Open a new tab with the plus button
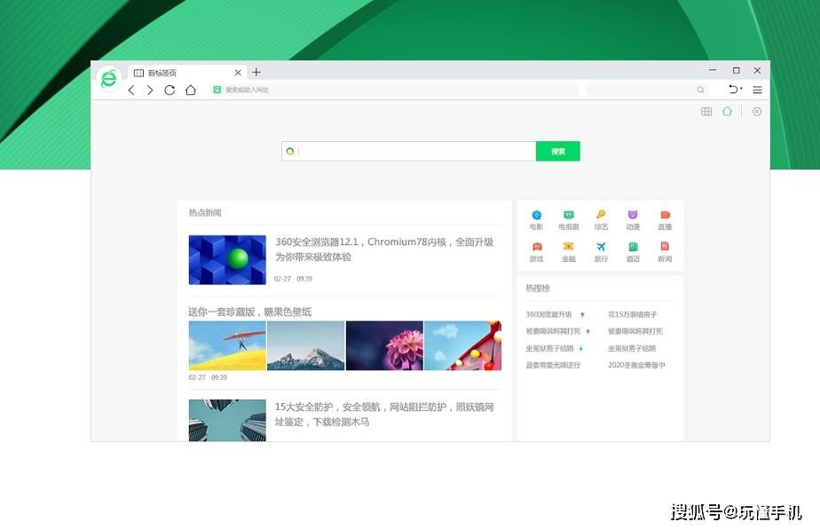Image resolution: width=820 pixels, height=530 pixels. pyautogui.click(x=256, y=72)
